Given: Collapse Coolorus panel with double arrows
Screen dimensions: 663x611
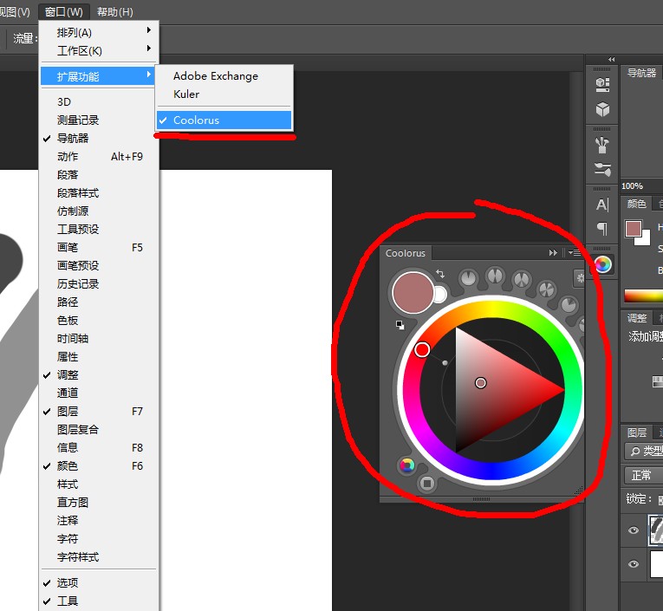Looking at the screenshot, I should [553, 252].
